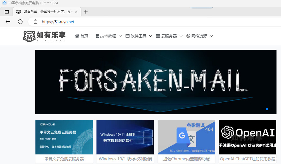This screenshot has height=164, width=281.
Task: Click the cloud PC icon in title bar
Action: coord(5,3)
